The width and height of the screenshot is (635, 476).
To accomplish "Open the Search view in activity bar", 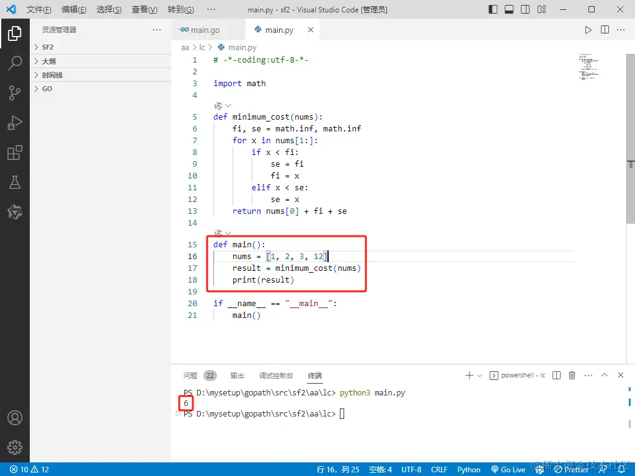I will [x=15, y=63].
